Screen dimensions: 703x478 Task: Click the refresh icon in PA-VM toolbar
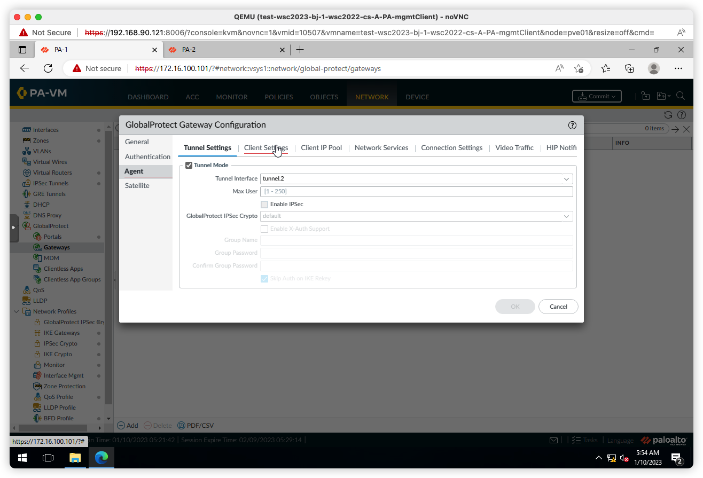(668, 115)
